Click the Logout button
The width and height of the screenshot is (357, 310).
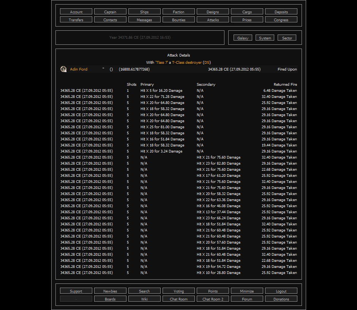click(x=281, y=291)
